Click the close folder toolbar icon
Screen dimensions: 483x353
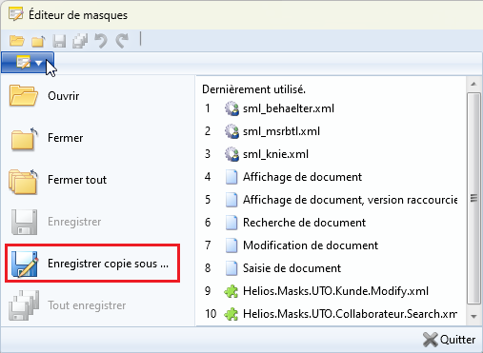pyautogui.click(x=38, y=41)
